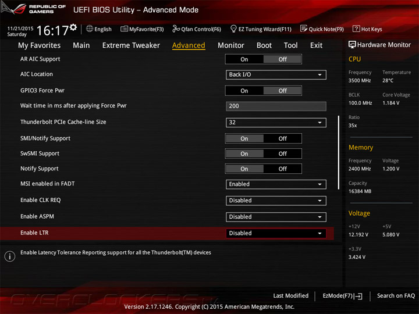This screenshot has width=419, height=314.
Task: Set AR AIC Support to On
Action: pos(244,59)
